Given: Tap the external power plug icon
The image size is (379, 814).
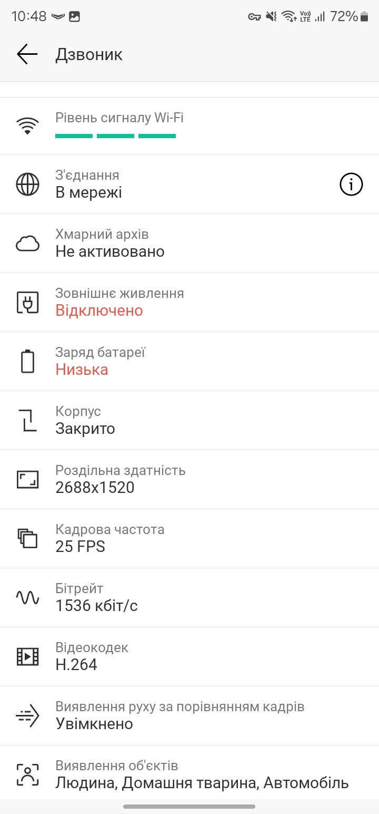Looking at the screenshot, I should tap(28, 303).
